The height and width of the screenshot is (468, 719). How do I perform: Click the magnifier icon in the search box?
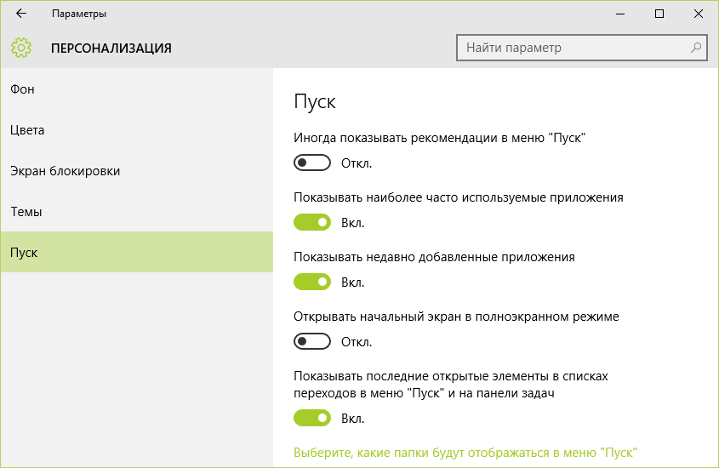tap(696, 48)
